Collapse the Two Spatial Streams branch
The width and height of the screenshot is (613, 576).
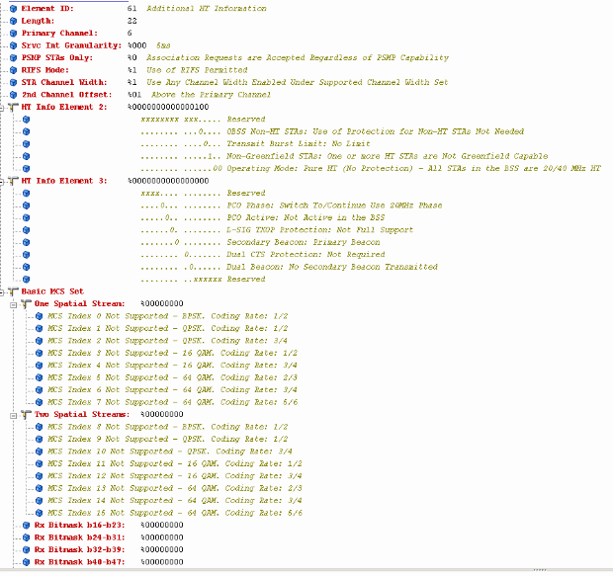point(14,415)
